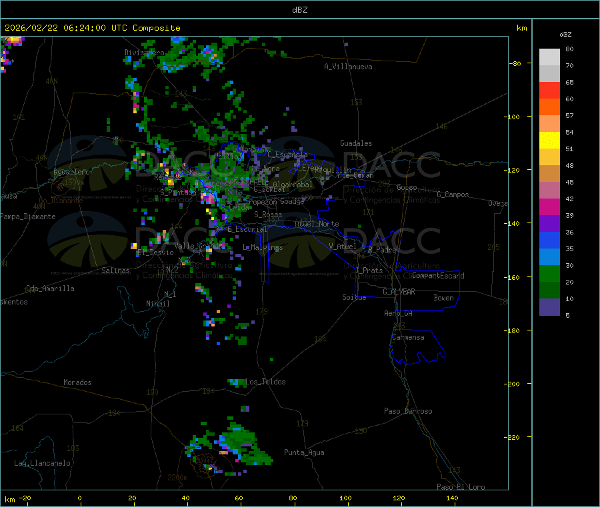
Task: Click the 140 km horizontal axis tick
Action: tap(452, 498)
